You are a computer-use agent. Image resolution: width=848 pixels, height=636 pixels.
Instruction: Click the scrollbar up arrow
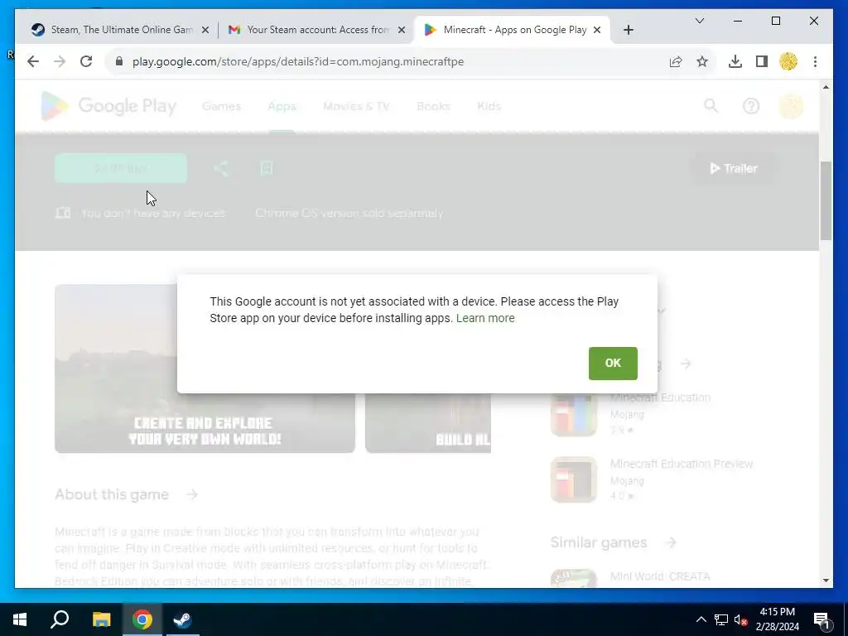click(x=826, y=87)
